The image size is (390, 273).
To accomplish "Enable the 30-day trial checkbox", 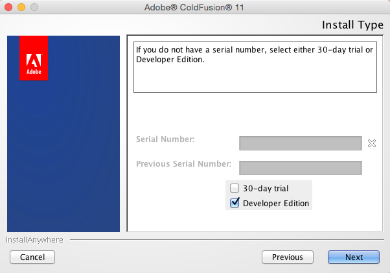I will (x=235, y=188).
